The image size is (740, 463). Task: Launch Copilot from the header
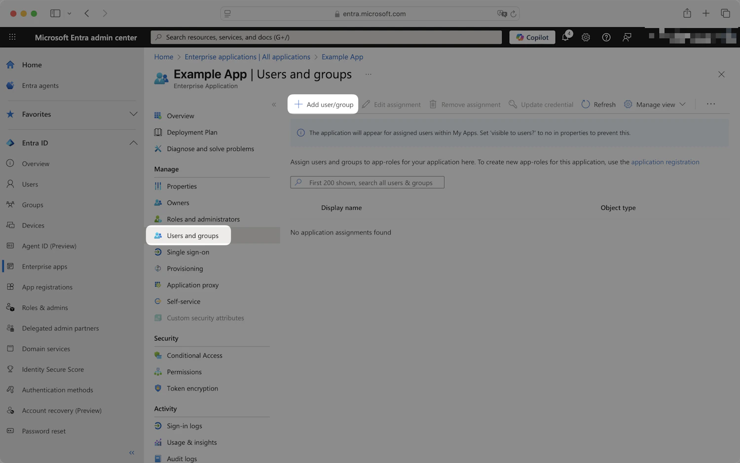(532, 37)
